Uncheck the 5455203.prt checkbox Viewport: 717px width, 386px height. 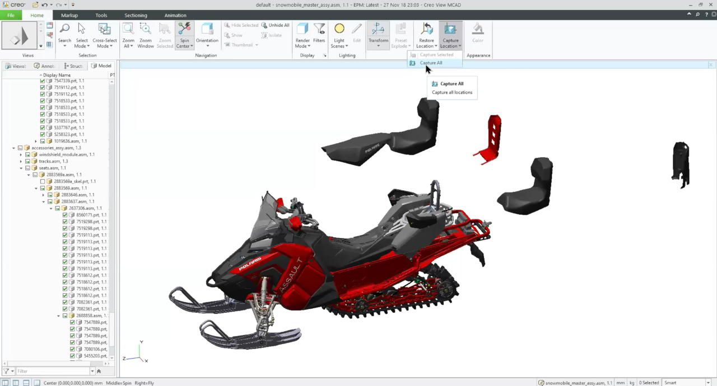pos(72,356)
